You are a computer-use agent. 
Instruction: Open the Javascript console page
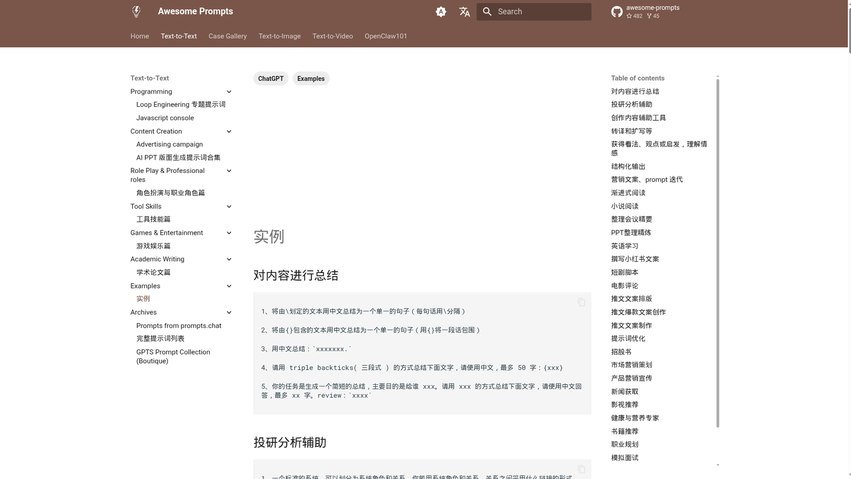pyautogui.click(x=165, y=118)
